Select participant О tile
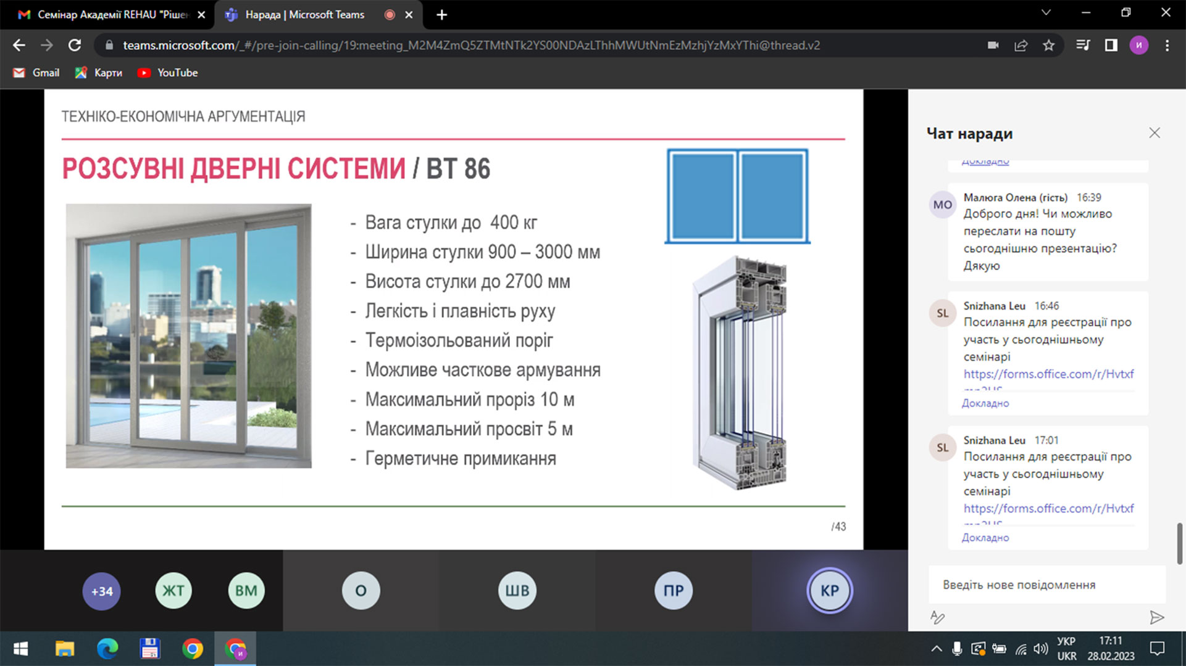The height and width of the screenshot is (666, 1186). point(361,591)
